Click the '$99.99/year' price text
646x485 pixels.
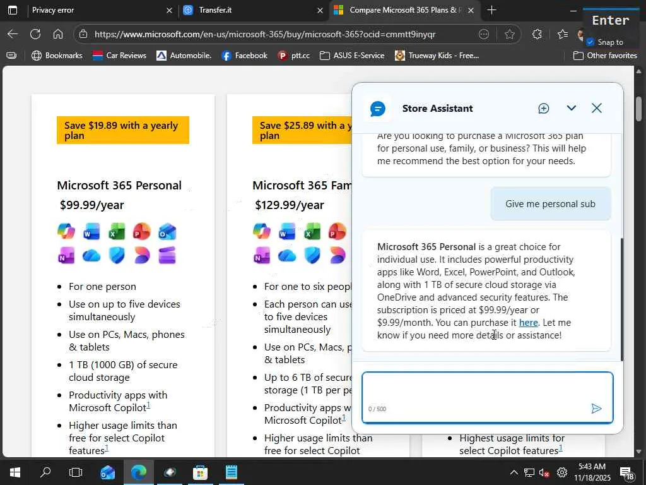91,205
